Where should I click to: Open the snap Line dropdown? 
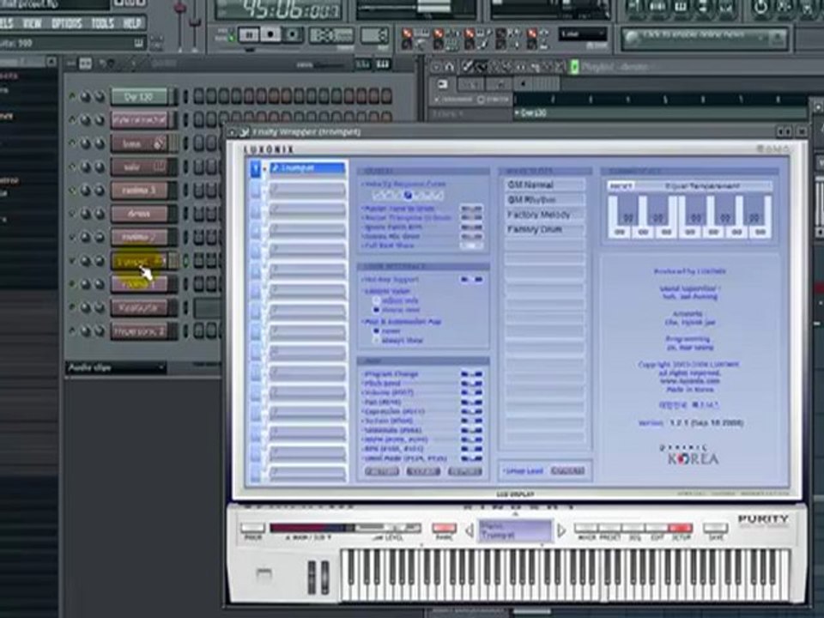(x=582, y=34)
